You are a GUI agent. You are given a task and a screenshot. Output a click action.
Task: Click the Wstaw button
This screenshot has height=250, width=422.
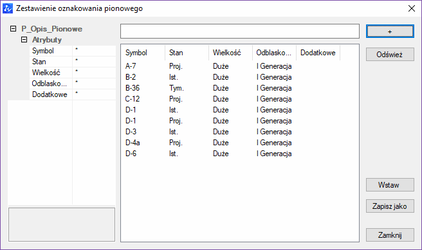[x=390, y=185]
